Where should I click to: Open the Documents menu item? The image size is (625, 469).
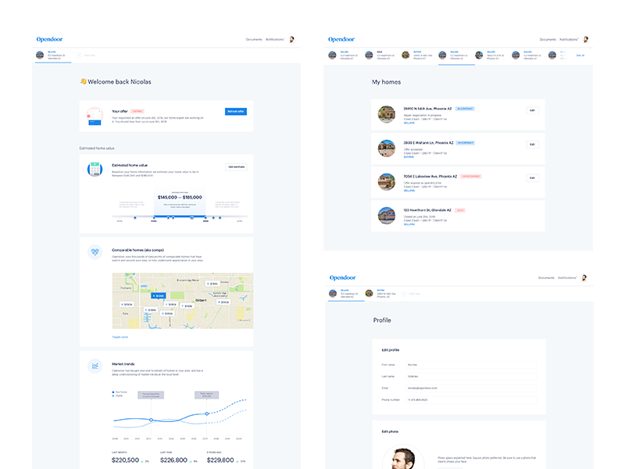click(x=252, y=40)
